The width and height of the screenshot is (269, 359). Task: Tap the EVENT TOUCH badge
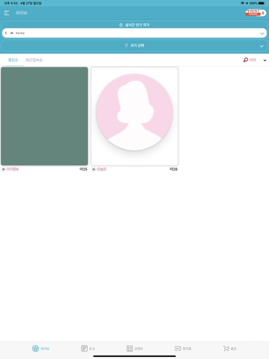(253, 12)
